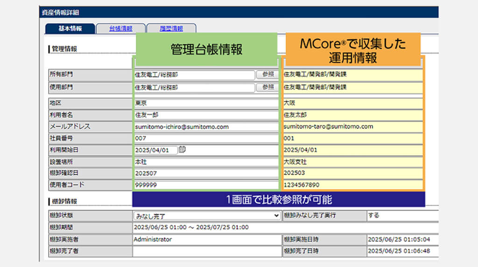Select collected 利用開始日 value 2025/04/01

pos(300,150)
